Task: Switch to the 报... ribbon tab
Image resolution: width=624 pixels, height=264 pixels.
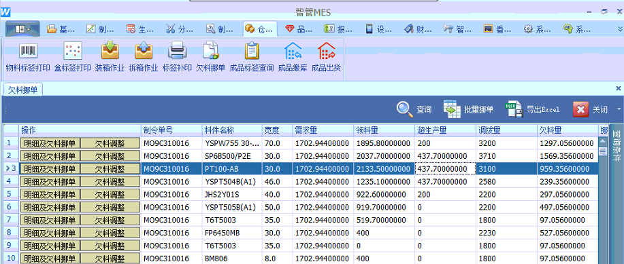Action: 339,29
